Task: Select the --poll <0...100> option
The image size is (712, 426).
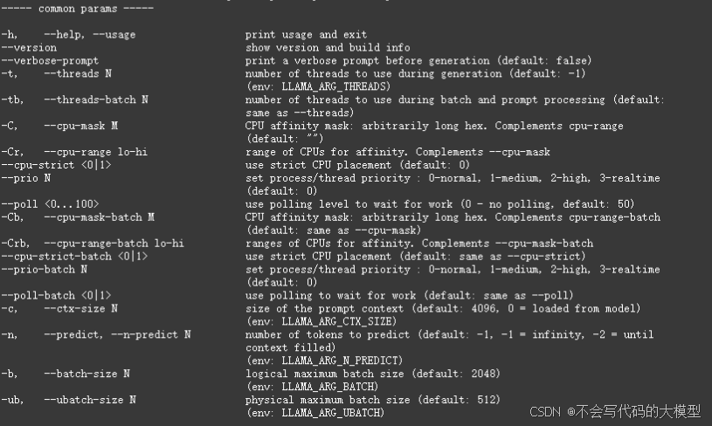Action: [50, 204]
